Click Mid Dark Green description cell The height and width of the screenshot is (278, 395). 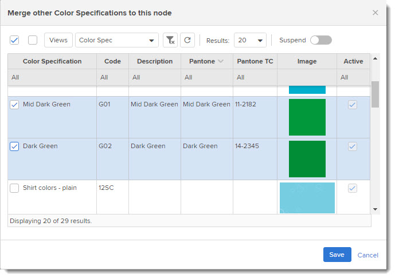(x=155, y=117)
